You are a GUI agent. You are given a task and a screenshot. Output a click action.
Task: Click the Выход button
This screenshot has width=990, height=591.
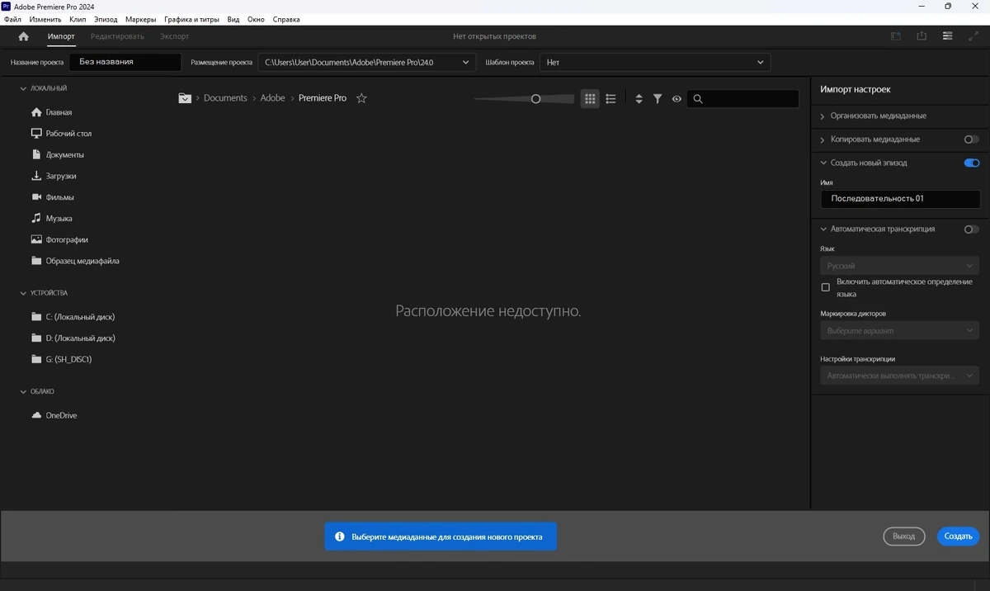click(x=904, y=537)
